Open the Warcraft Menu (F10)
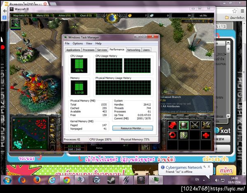Image resolution: width=247 pixels, height=193 pixels. click(43, 15)
